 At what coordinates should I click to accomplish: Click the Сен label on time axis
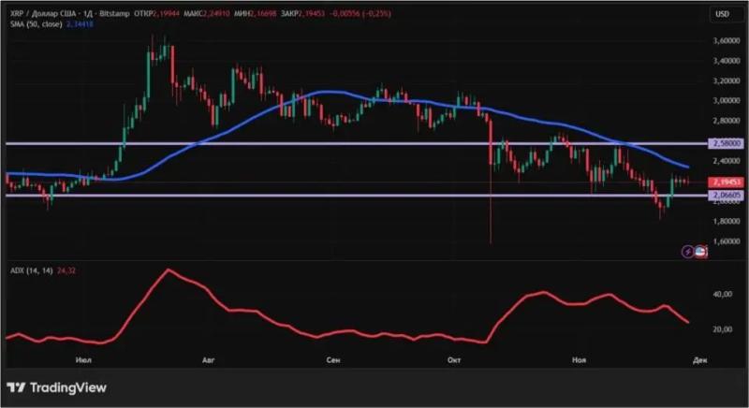coord(332,359)
